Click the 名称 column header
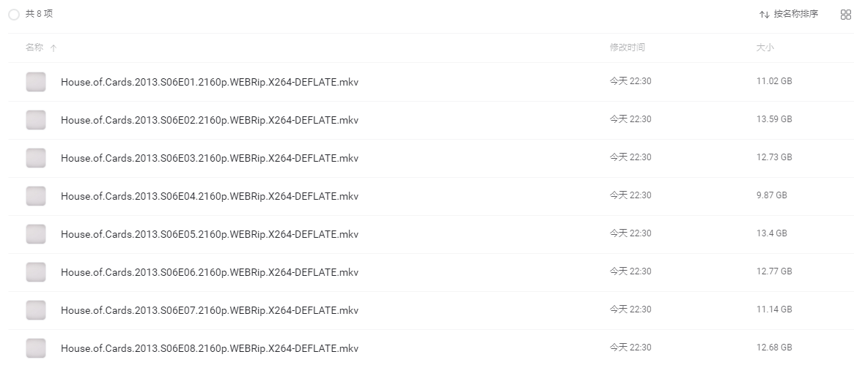 34,48
